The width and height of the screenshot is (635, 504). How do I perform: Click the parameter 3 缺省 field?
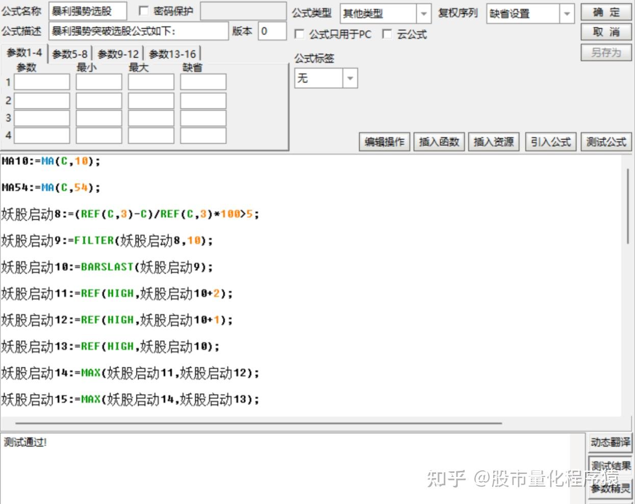(x=203, y=118)
